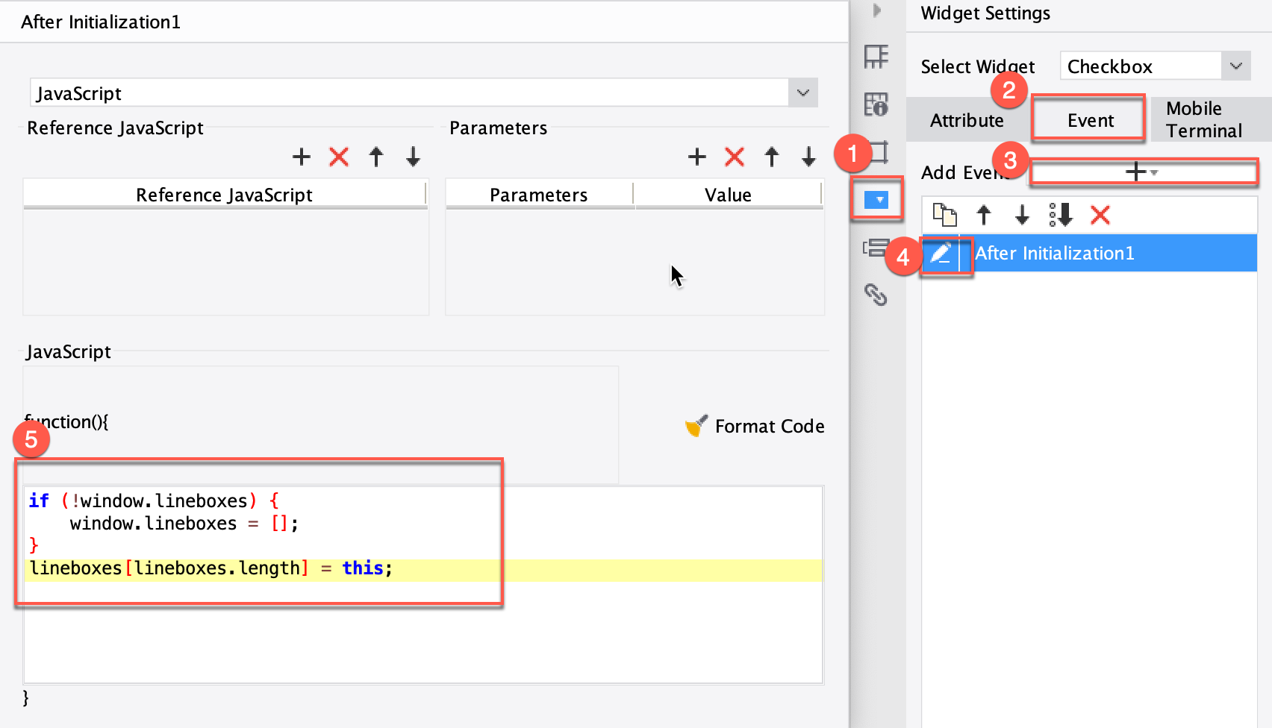Open the Widget Settings panel icon highlighted blue
The image size is (1272, 728).
tap(878, 199)
